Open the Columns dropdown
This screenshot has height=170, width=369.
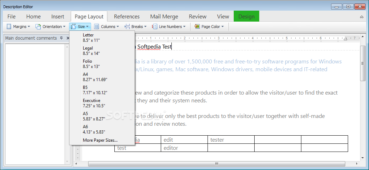[x=106, y=27]
